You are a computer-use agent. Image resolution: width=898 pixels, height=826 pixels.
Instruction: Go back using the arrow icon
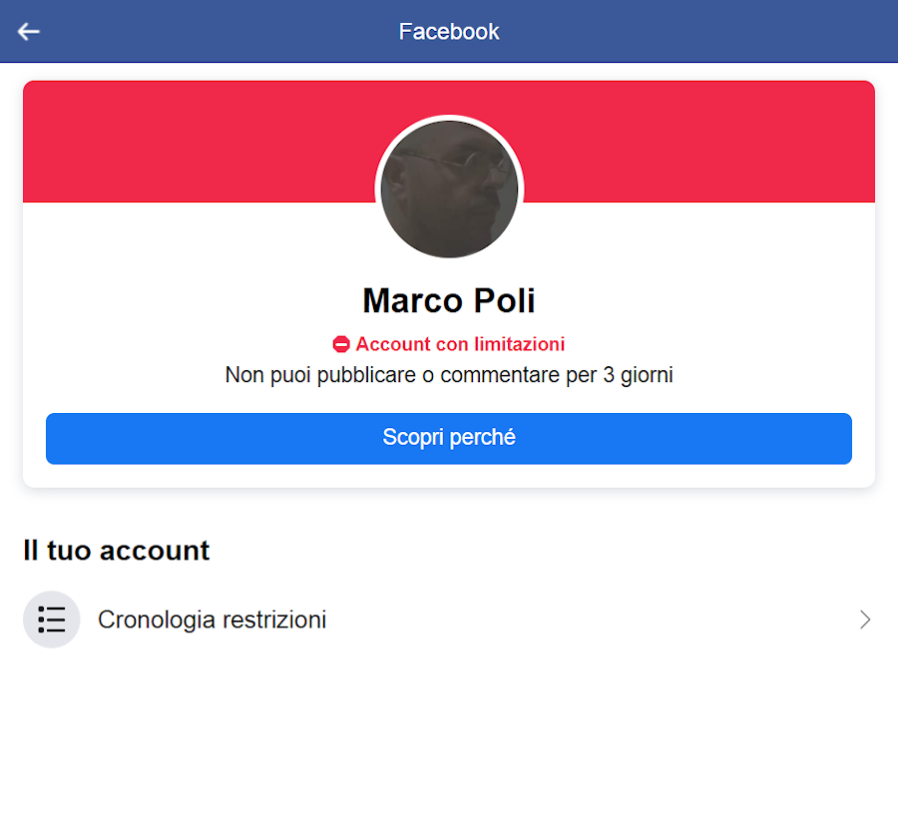click(x=29, y=32)
